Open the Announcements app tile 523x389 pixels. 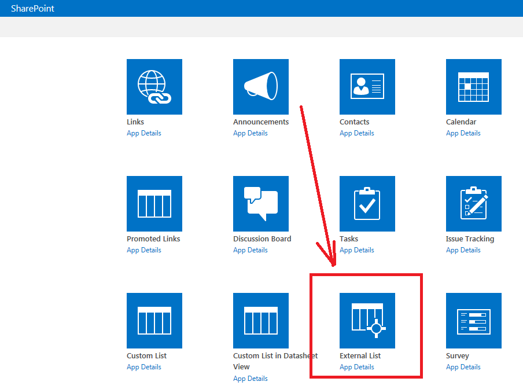point(260,87)
